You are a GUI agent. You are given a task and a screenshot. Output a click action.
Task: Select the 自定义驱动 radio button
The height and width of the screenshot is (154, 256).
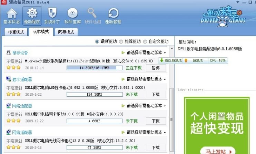coord(145,41)
